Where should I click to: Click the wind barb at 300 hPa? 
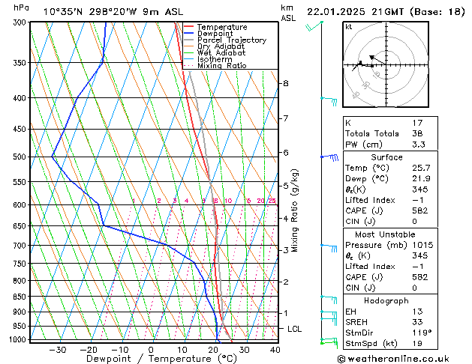point(314,25)
